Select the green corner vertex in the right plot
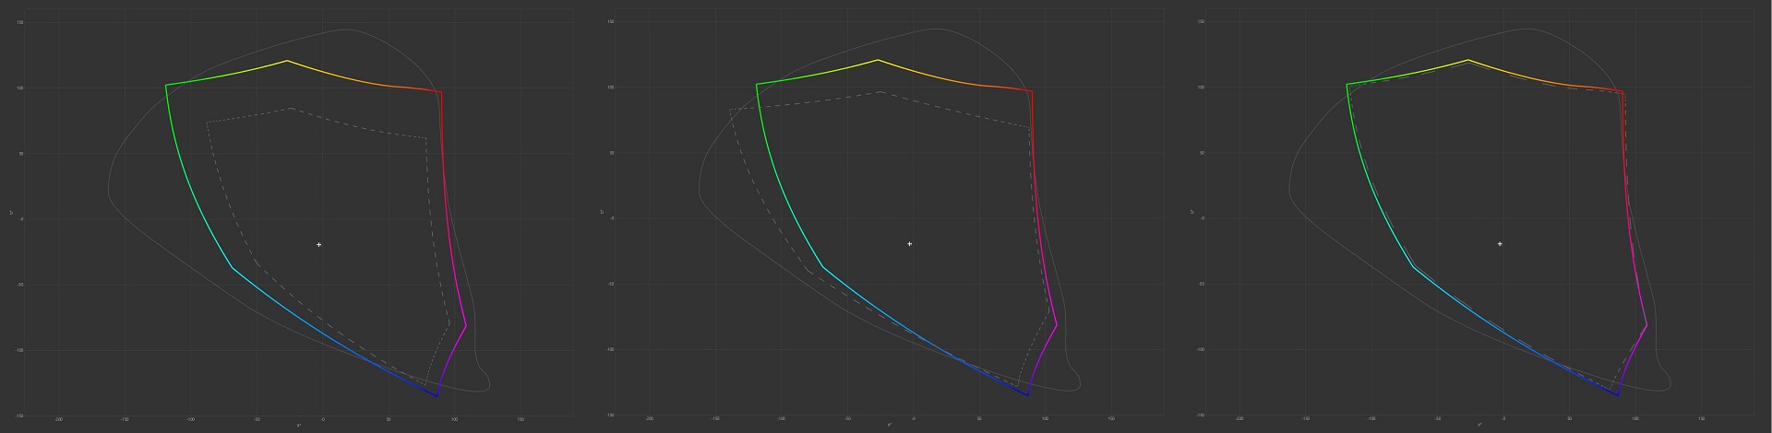 1347,85
